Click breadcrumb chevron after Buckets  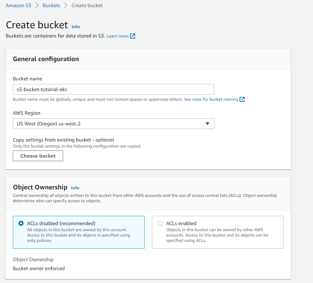[66, 6]
